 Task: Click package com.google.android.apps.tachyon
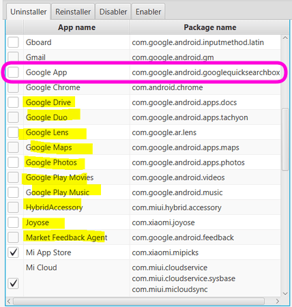click(190, 117)
